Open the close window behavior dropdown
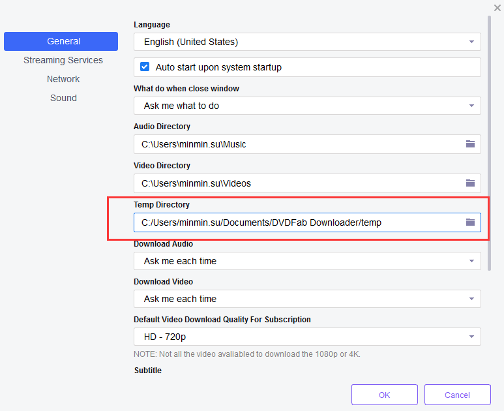The height and width of the screenshot is (411, 504). (x=307, y=106)
